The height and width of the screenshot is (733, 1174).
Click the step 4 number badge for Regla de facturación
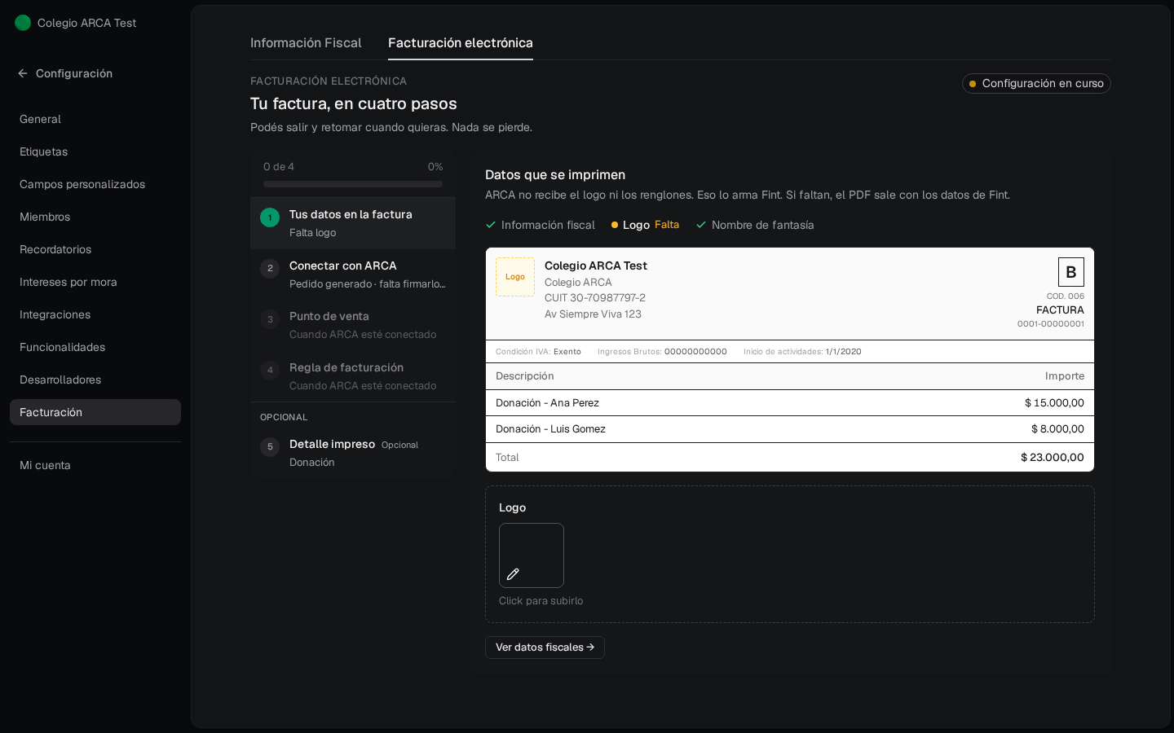tap(270, 370)
